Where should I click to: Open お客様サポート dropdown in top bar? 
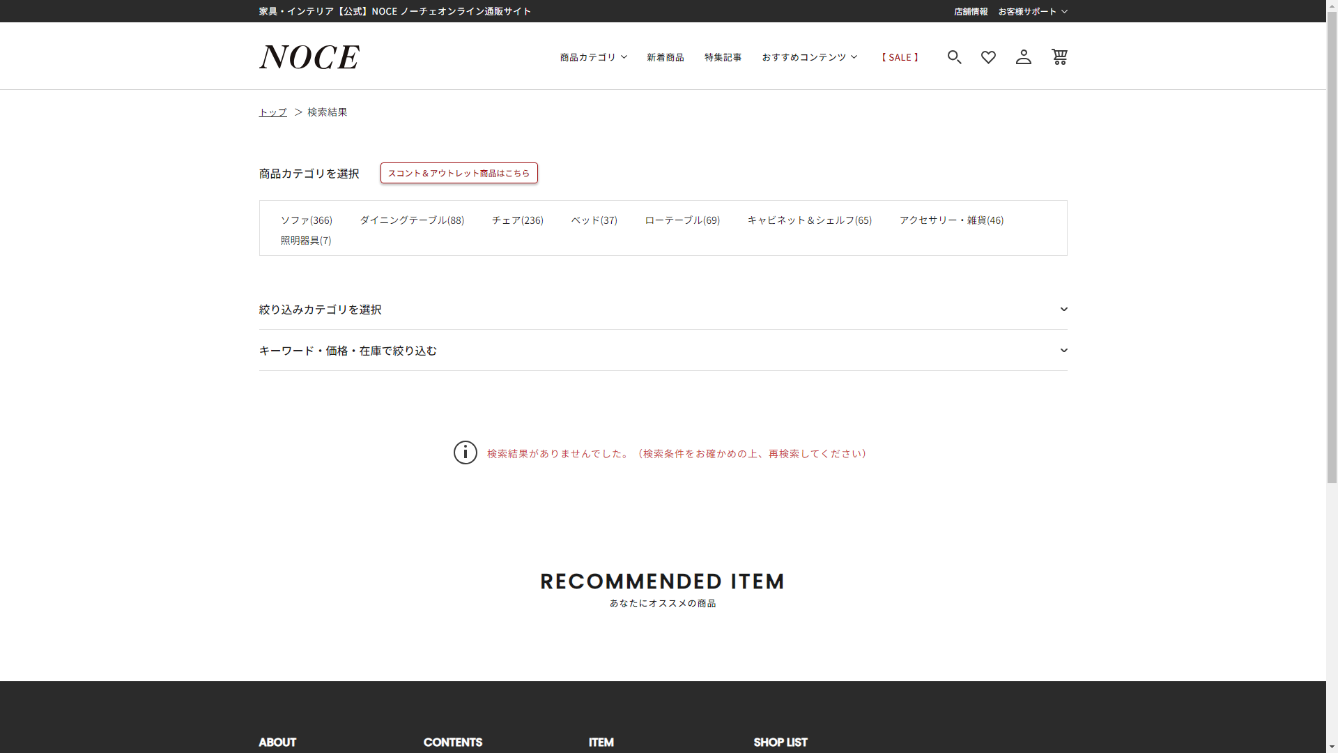click(1032, 11)
